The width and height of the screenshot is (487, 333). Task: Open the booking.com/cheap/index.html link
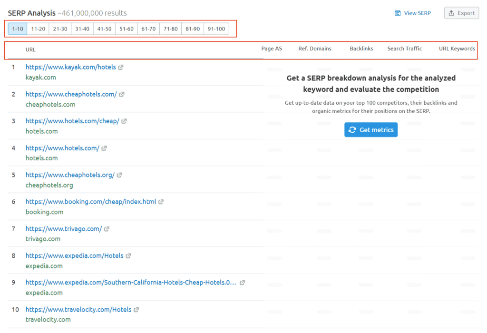(91, 202)
